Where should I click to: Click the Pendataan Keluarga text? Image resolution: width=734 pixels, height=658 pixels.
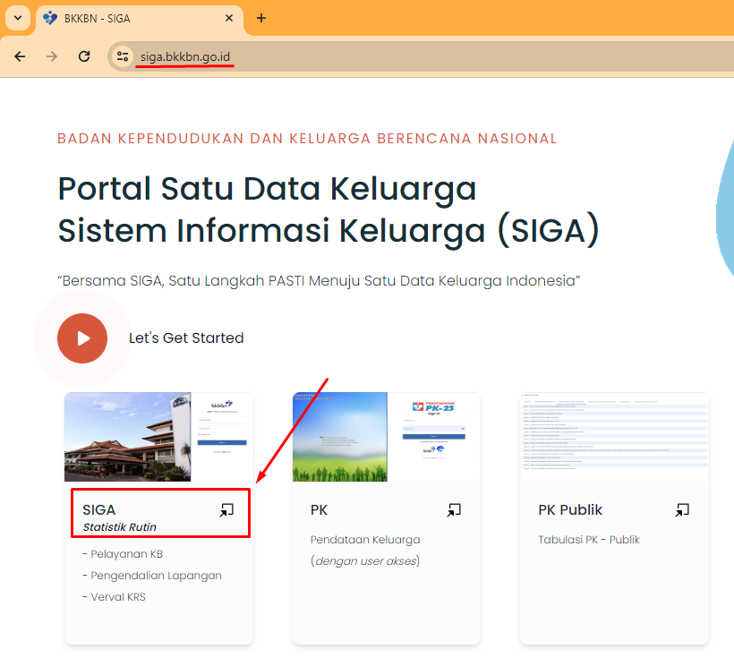pyautogui.click(x=365, y=540)
